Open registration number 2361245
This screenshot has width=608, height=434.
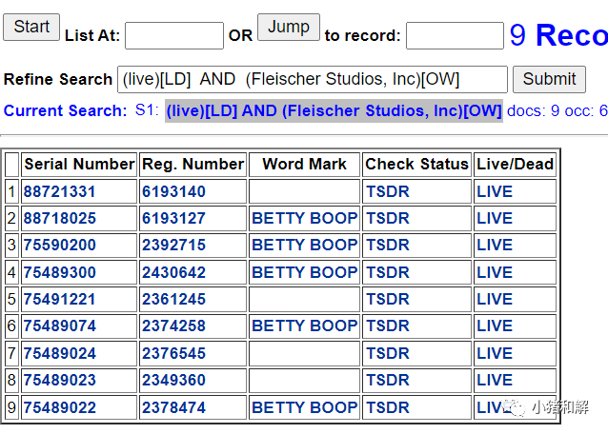[173, 299]
